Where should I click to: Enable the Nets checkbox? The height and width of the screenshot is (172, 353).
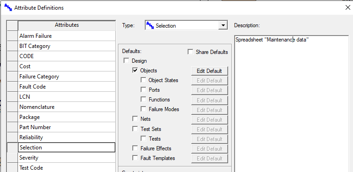[135, 119]
